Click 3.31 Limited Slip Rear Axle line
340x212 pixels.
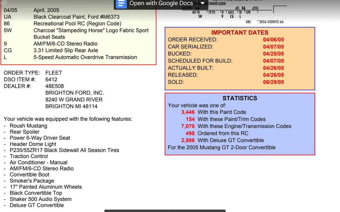[66, 51]
